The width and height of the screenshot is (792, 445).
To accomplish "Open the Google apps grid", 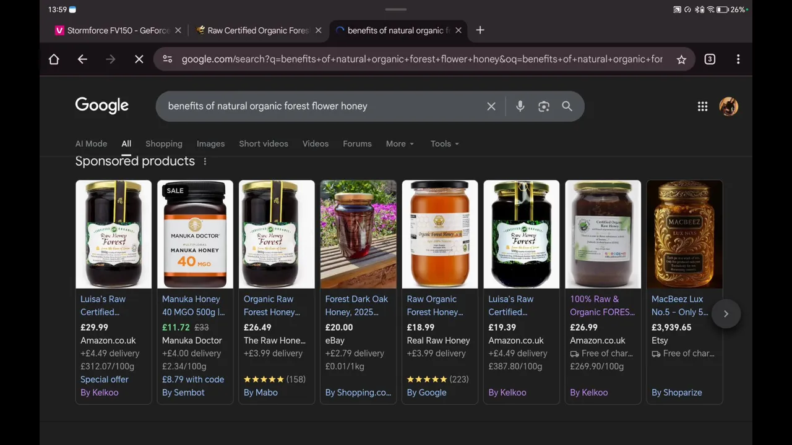I will (x=702, y=106).
